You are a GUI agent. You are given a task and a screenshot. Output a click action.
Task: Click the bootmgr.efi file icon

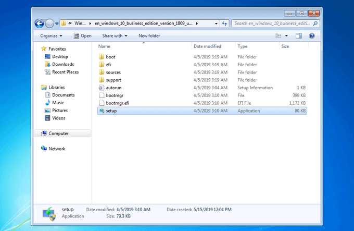pos(102,103)
